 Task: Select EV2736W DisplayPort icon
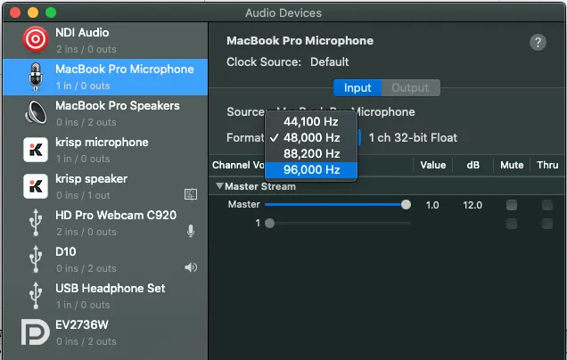tap(36, 332)
